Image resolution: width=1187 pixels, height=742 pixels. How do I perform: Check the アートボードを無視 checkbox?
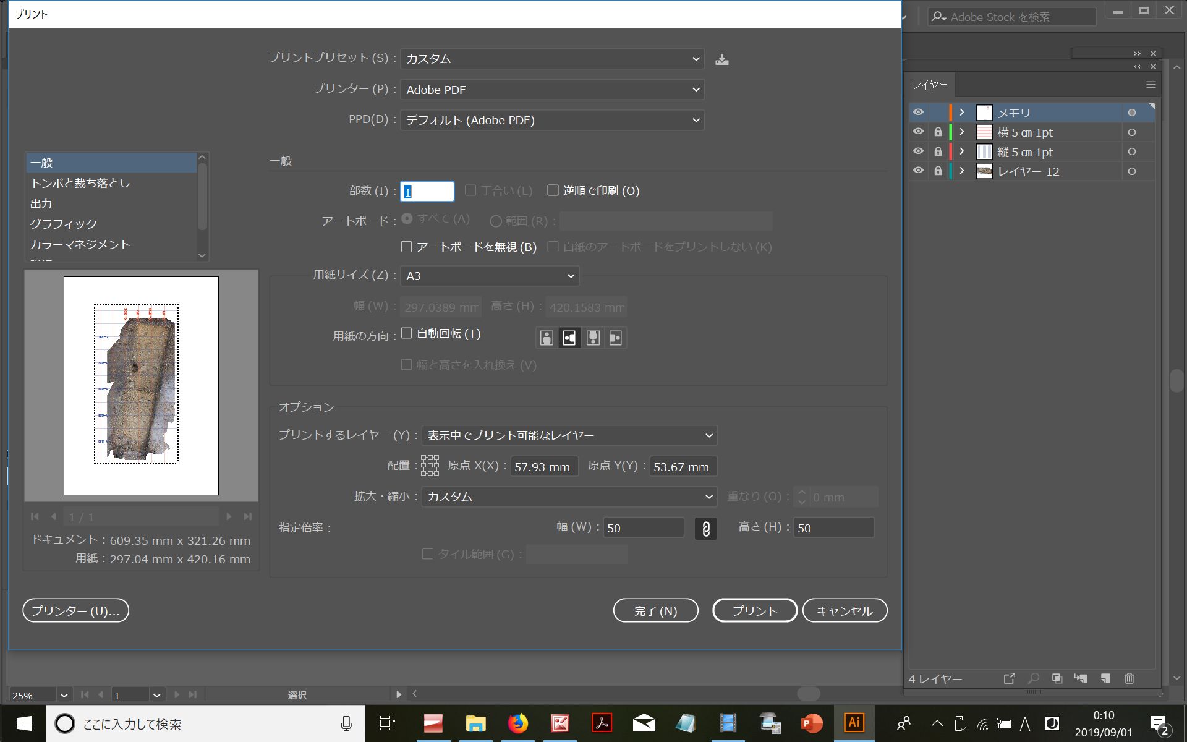click(x=407, y=247)
